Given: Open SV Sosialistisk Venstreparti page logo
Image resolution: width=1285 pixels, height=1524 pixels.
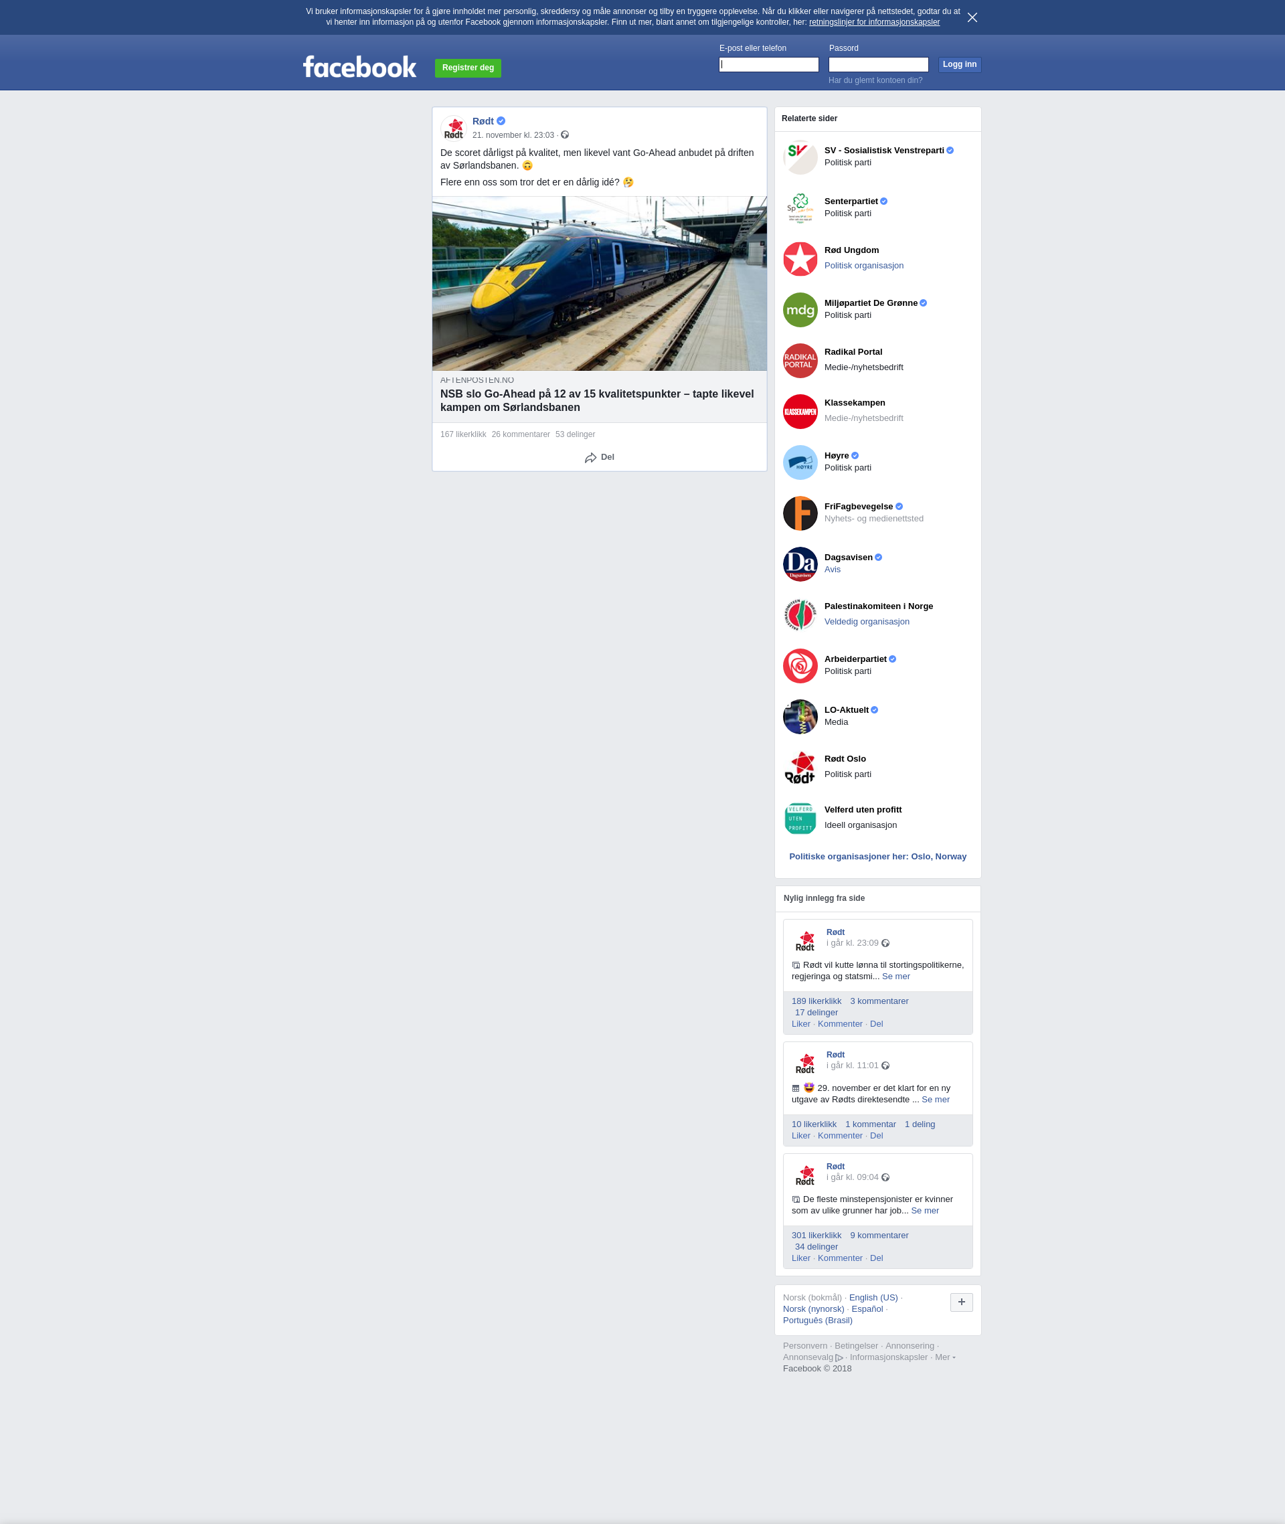Looking at the screenshot, I should tap(800, 157).
